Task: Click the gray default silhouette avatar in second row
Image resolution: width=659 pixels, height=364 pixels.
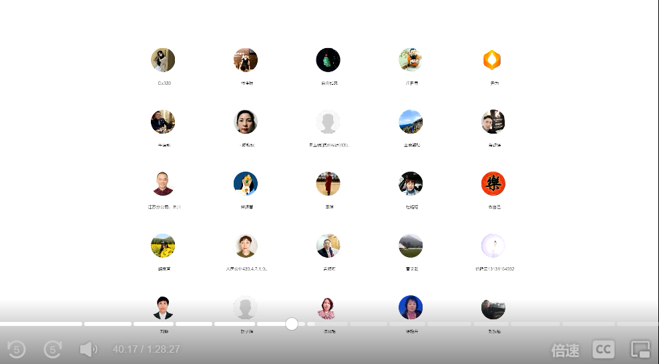Action: pos(328,122)
